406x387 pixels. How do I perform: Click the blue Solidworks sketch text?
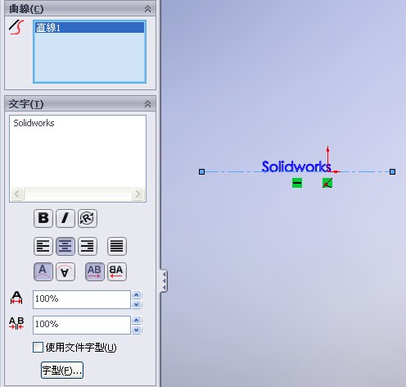tap(296, 166)
